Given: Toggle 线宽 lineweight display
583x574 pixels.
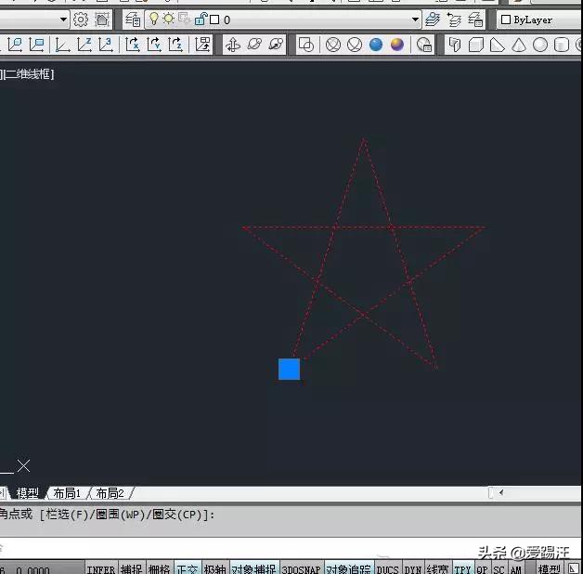Looking at the screenshot, I should (437, 569).
